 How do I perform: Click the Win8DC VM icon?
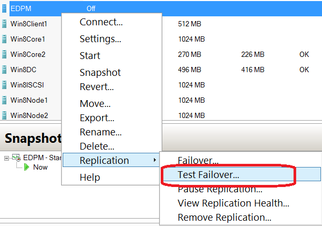click(x=4, y=70)
